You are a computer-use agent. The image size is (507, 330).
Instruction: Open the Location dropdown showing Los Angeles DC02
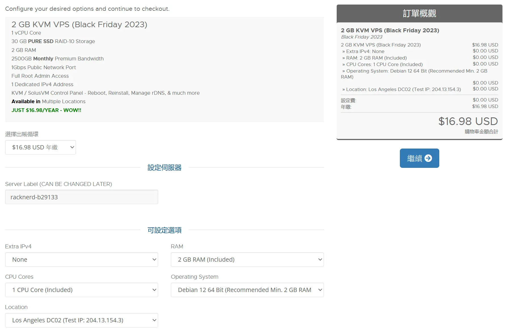tap(82, 320)
